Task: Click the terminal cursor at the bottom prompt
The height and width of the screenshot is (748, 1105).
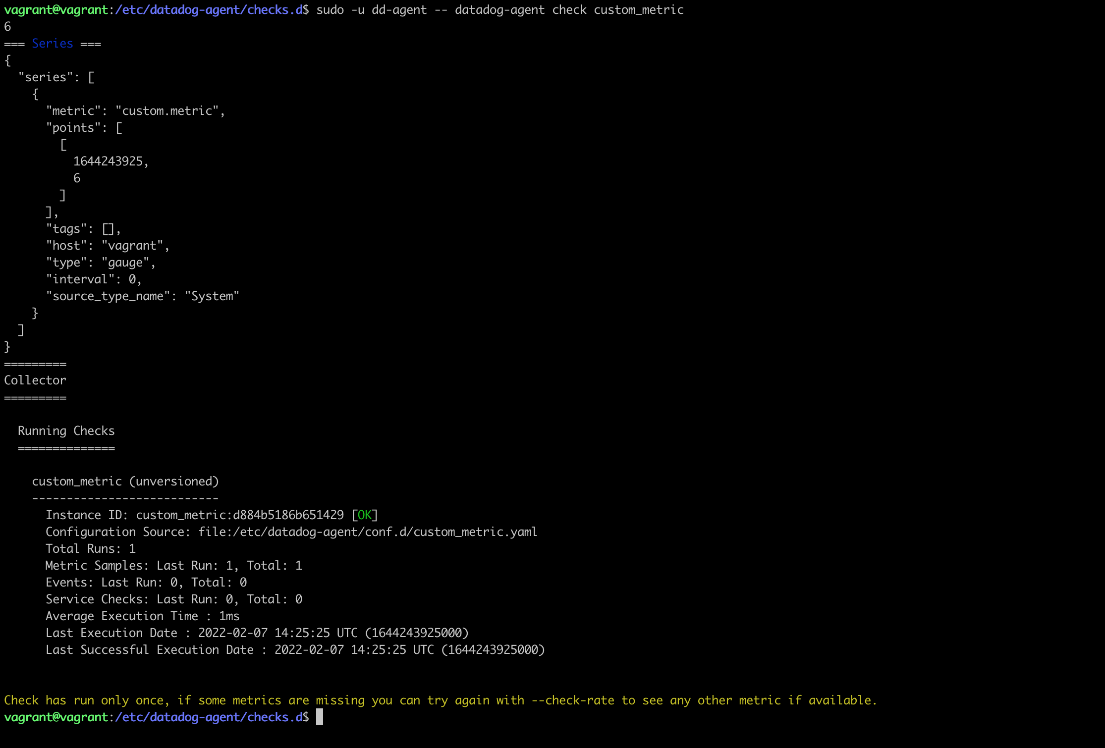Action: 320,717
